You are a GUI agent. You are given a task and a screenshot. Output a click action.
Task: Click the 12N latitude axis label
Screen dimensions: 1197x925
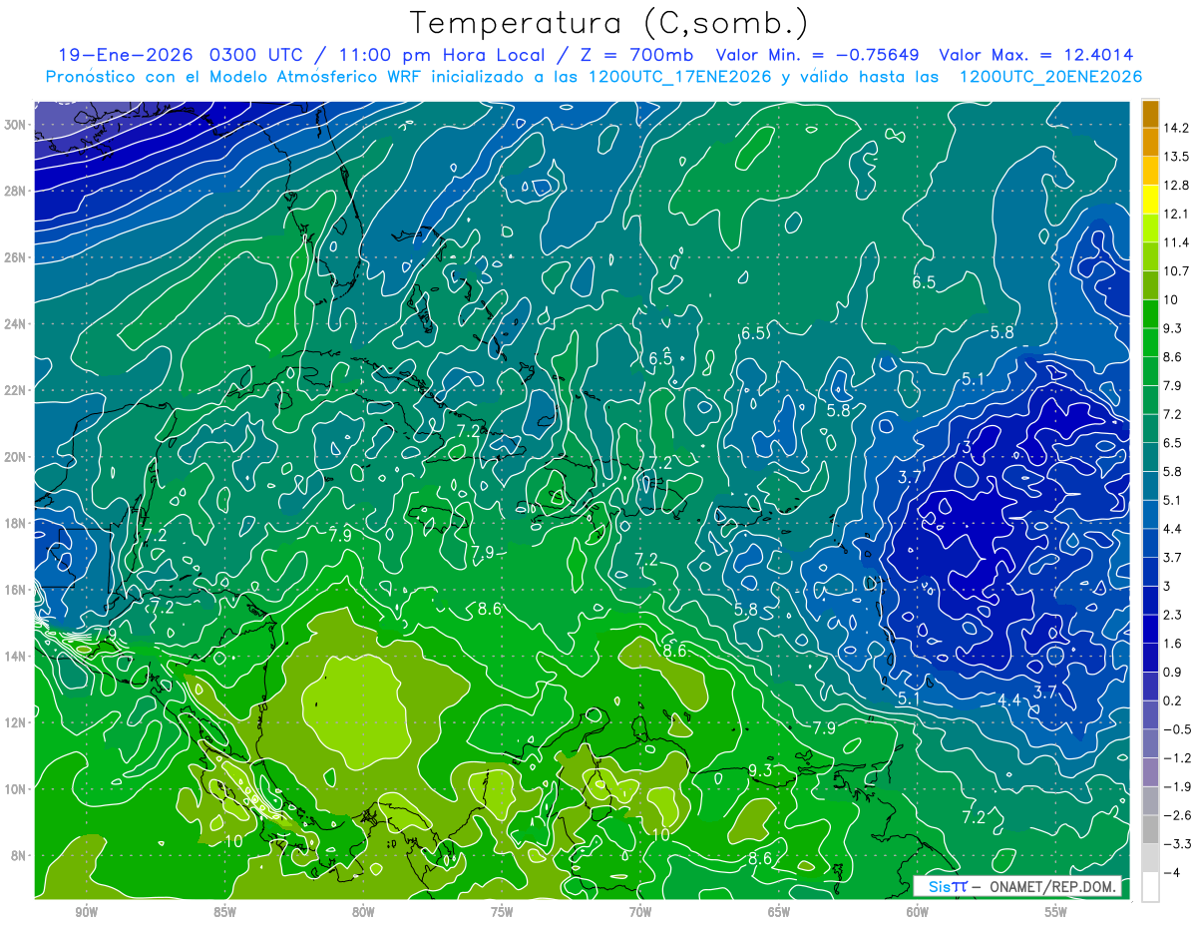[17, 722]
